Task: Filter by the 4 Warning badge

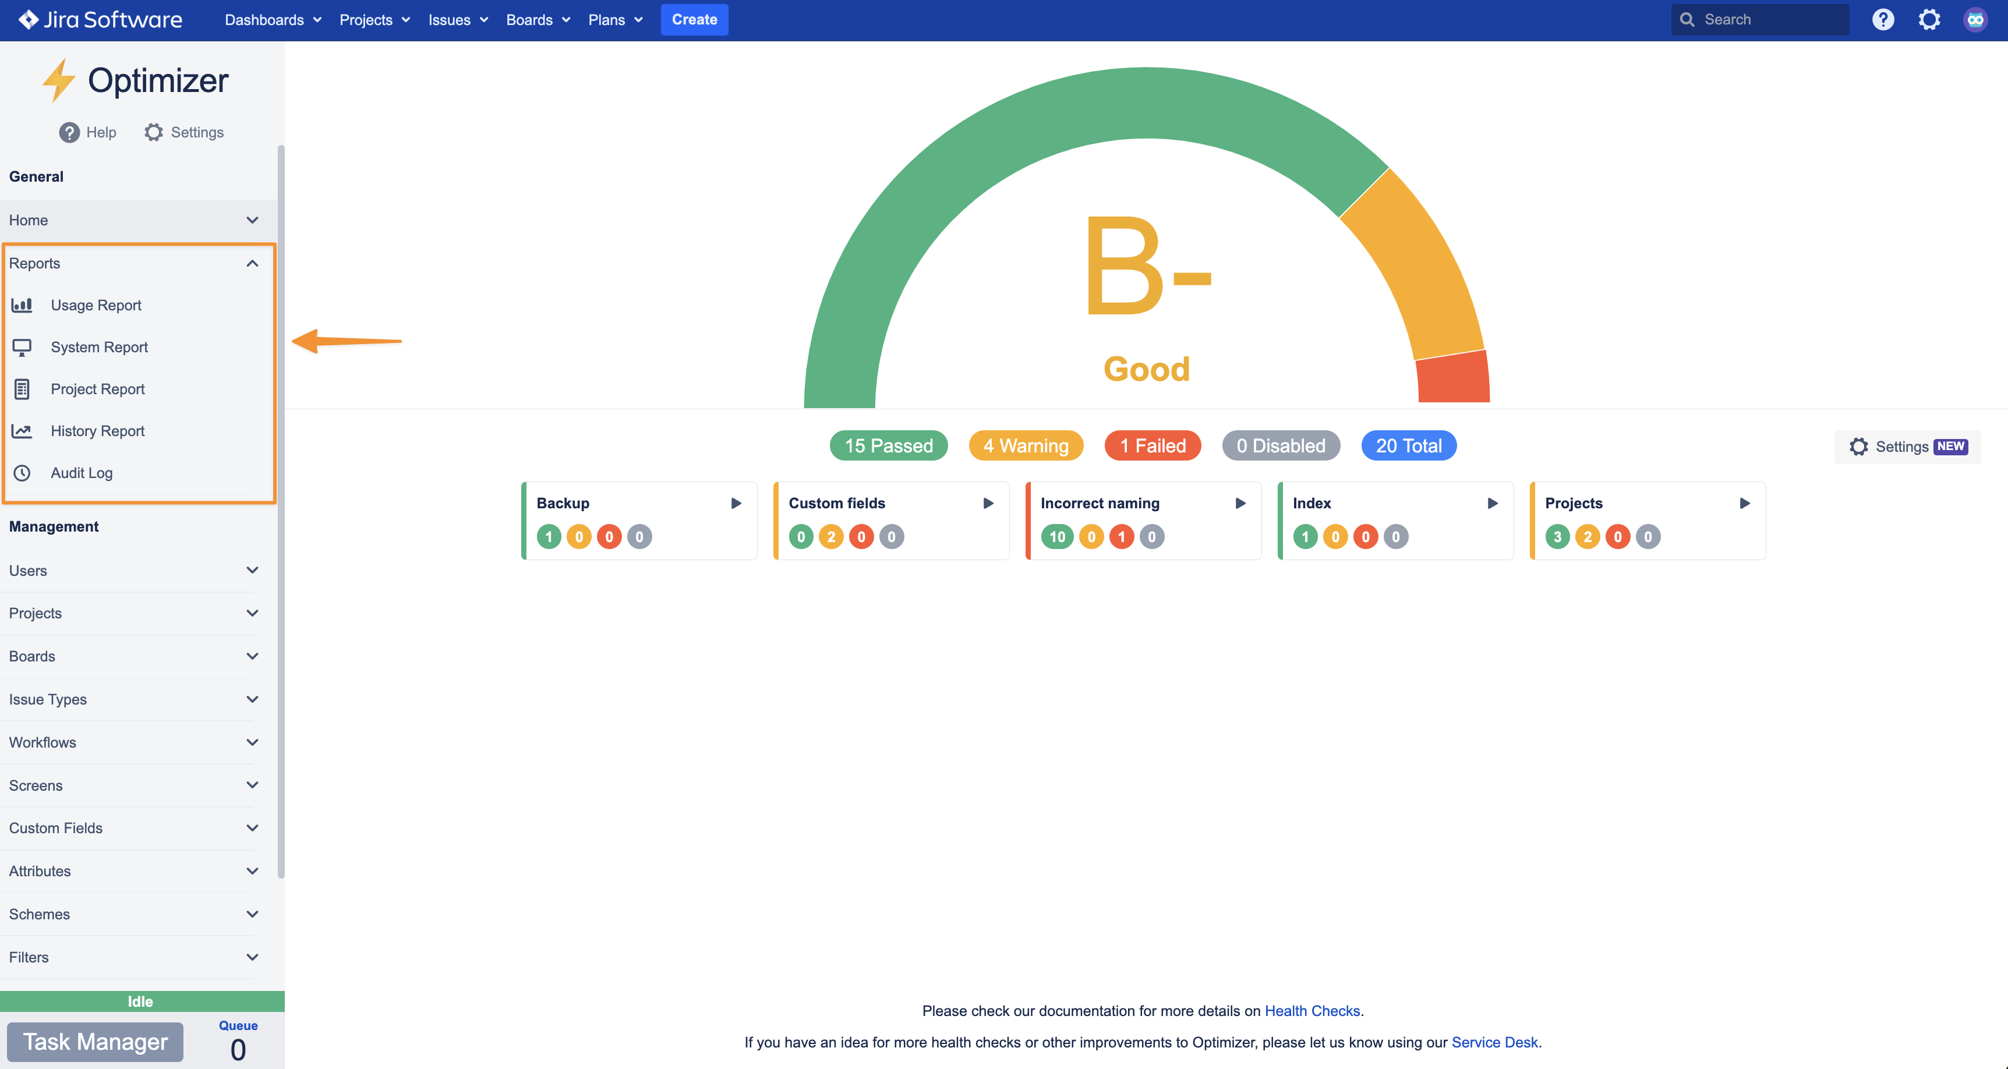Action: [x=1025, y=445]
